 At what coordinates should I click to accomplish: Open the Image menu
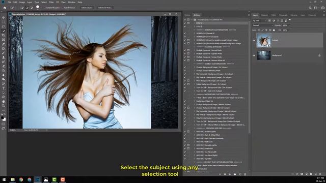point(22,2)
